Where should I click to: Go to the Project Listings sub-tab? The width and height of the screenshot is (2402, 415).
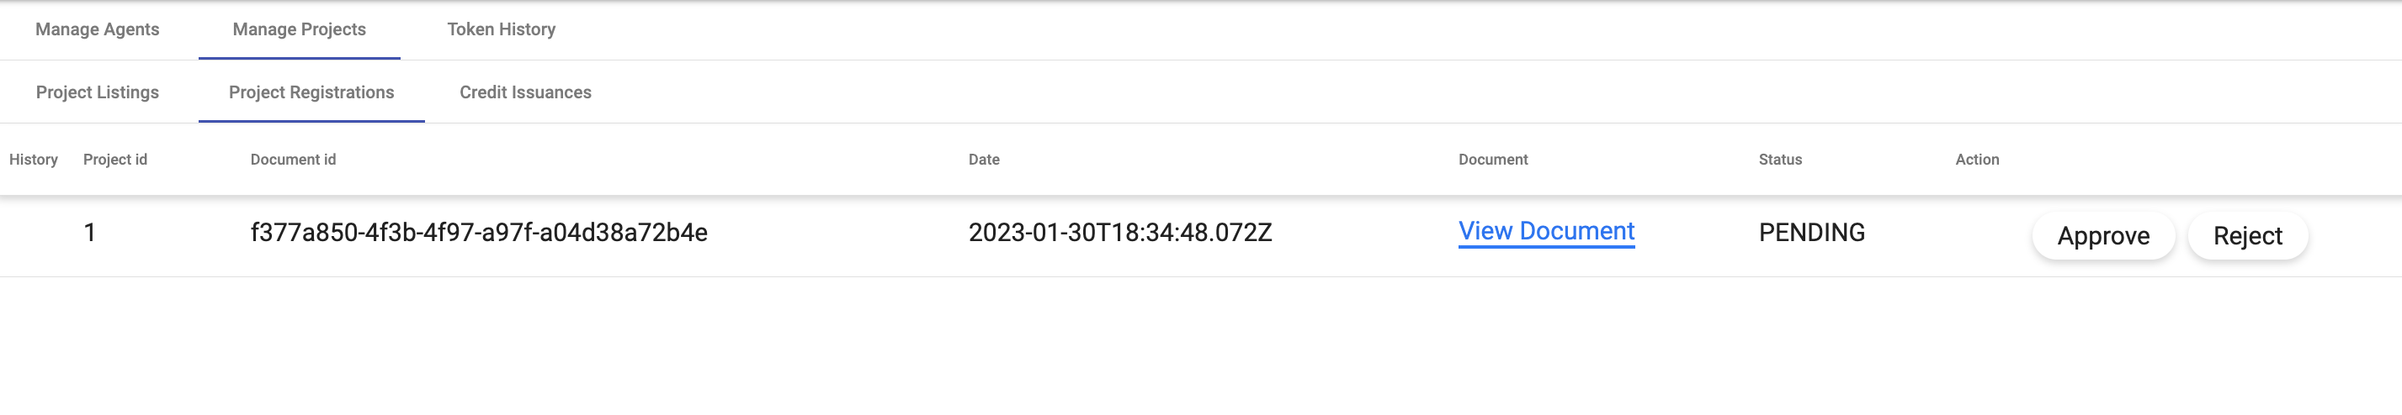coord(97,92)
